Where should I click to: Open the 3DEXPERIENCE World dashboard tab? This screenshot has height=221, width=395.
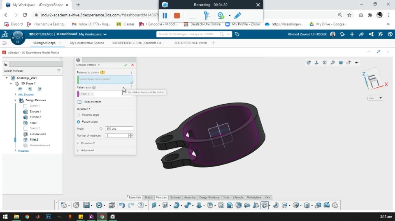191,43
